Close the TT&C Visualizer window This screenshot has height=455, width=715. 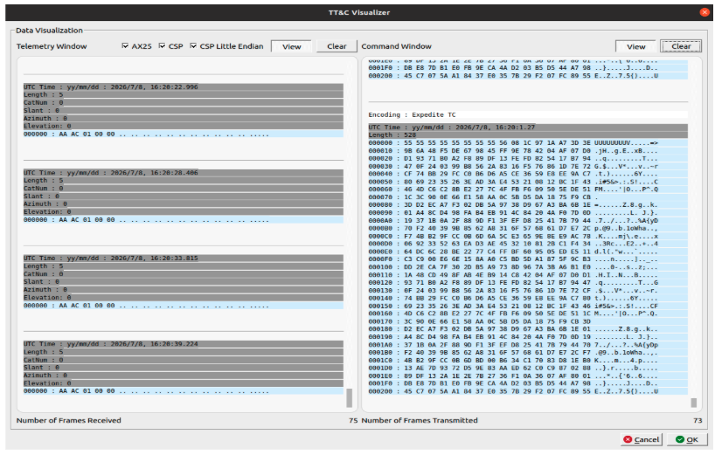705,12
